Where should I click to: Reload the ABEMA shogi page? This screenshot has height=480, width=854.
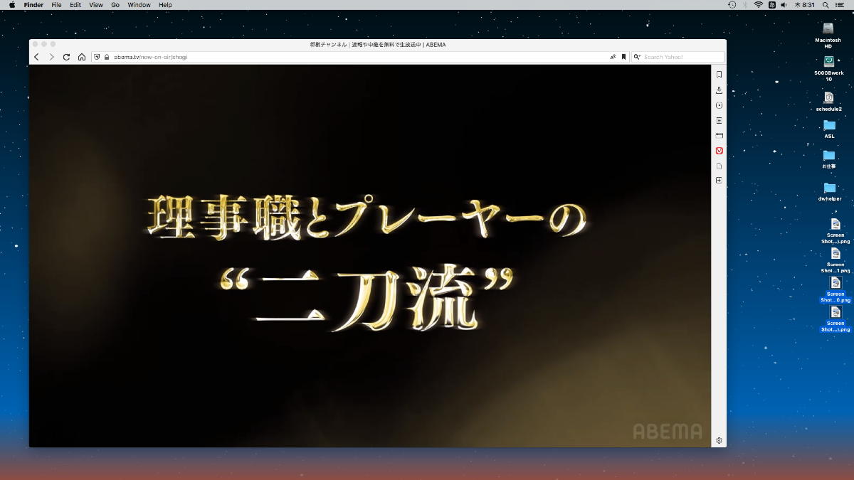point(66,57)
